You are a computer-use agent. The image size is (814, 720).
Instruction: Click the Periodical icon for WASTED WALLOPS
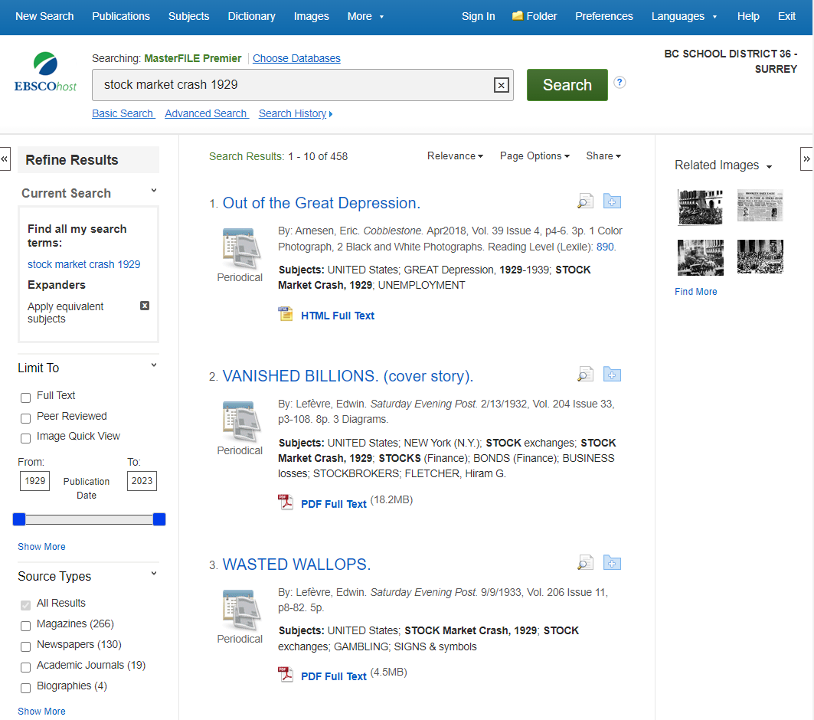240,609
